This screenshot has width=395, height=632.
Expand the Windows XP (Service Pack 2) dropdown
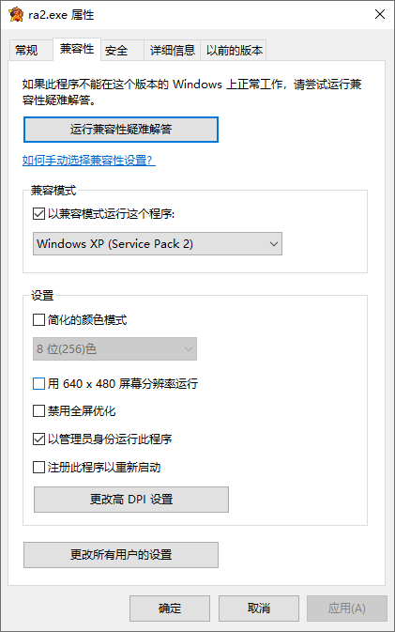158,243
